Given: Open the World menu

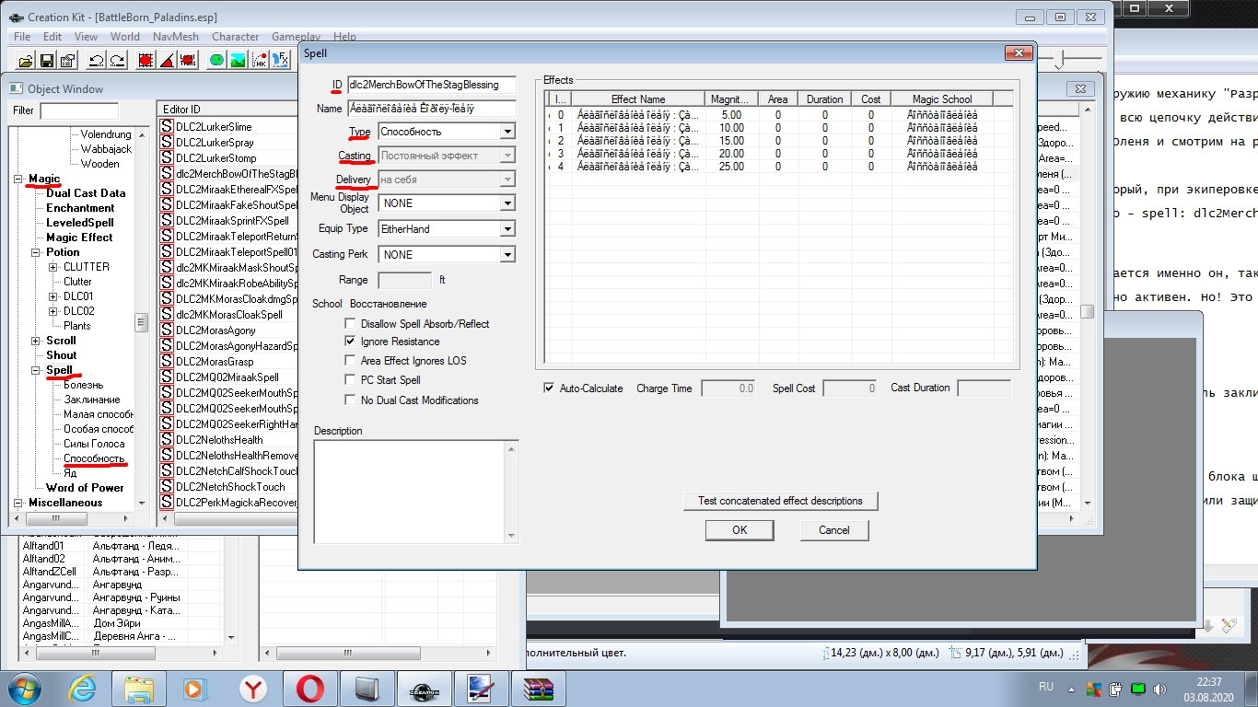Looking at the screenshot, I should pos(125,37).
